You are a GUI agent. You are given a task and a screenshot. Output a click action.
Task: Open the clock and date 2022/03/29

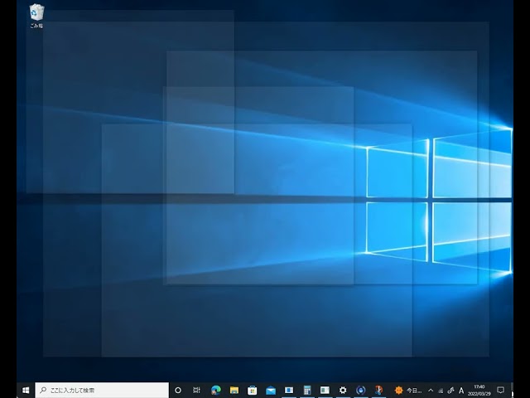pyautogui.click(x=479, y=391)
